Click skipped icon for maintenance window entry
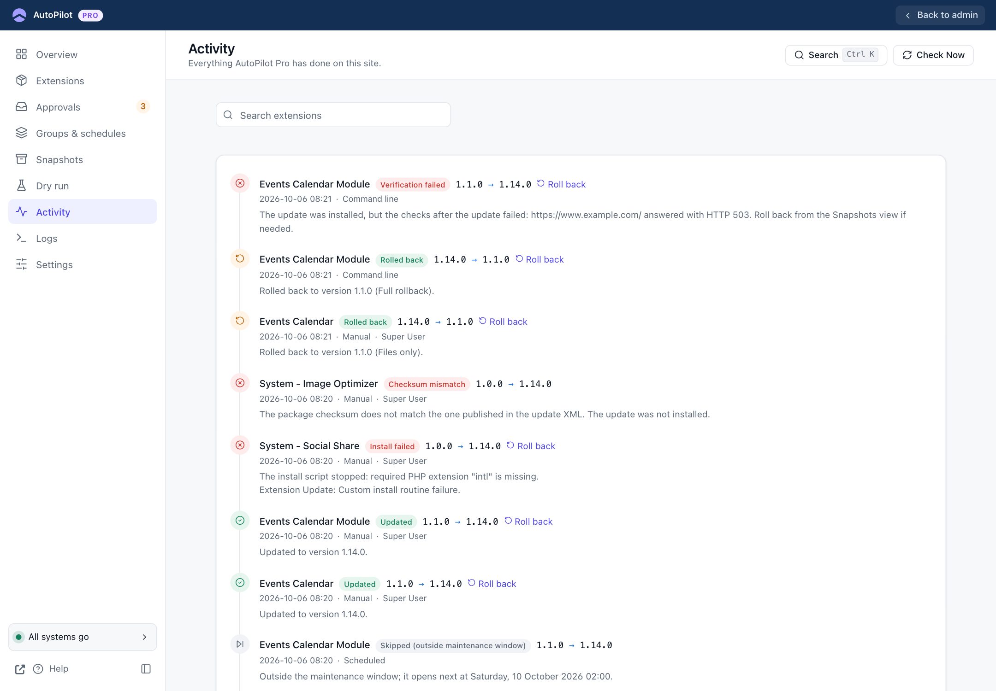 (x=240, y=644)
